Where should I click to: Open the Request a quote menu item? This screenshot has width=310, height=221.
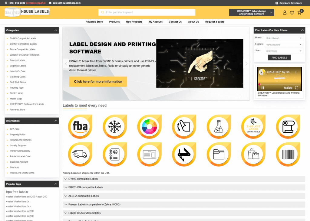[x=215, y=22]
